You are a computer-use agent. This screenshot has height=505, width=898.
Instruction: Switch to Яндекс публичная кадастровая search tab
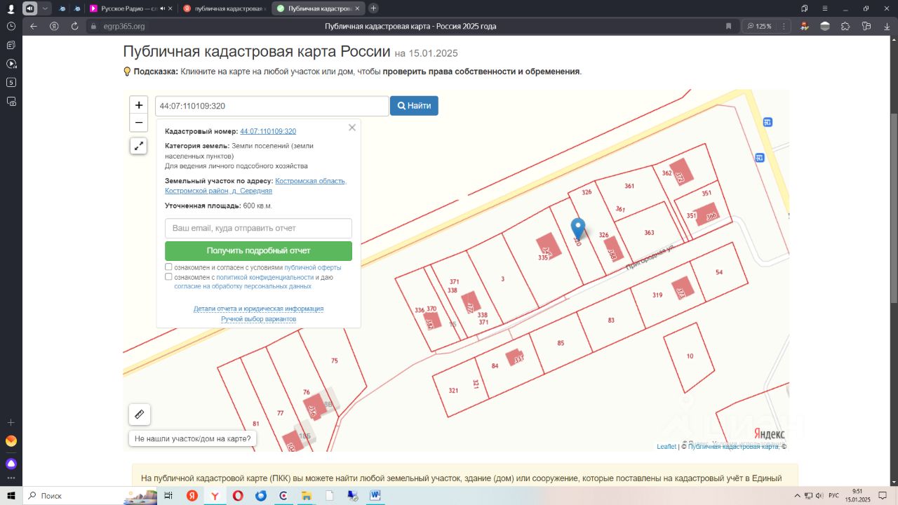224,8
